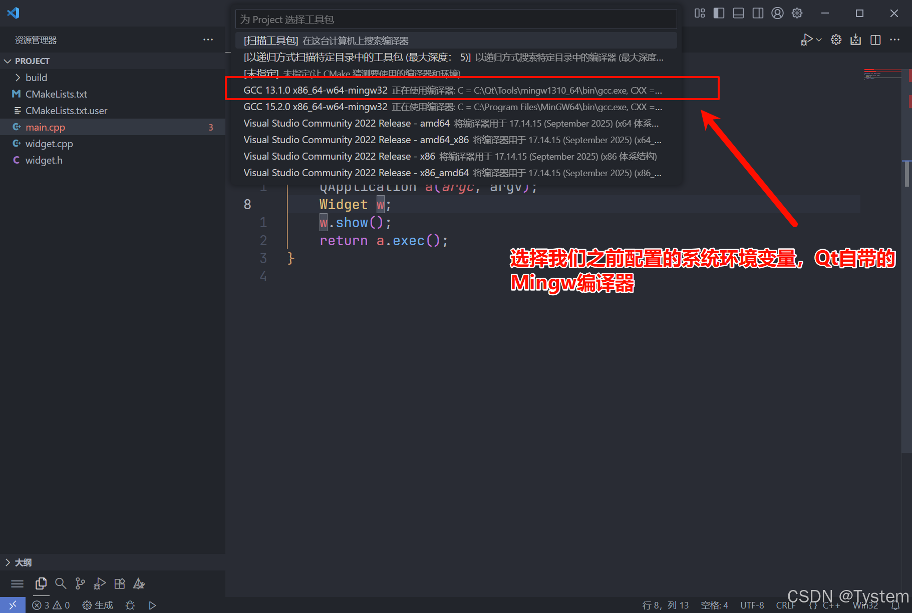Split the editor to the right
912x613 pixels.
(x=875, y=40)
